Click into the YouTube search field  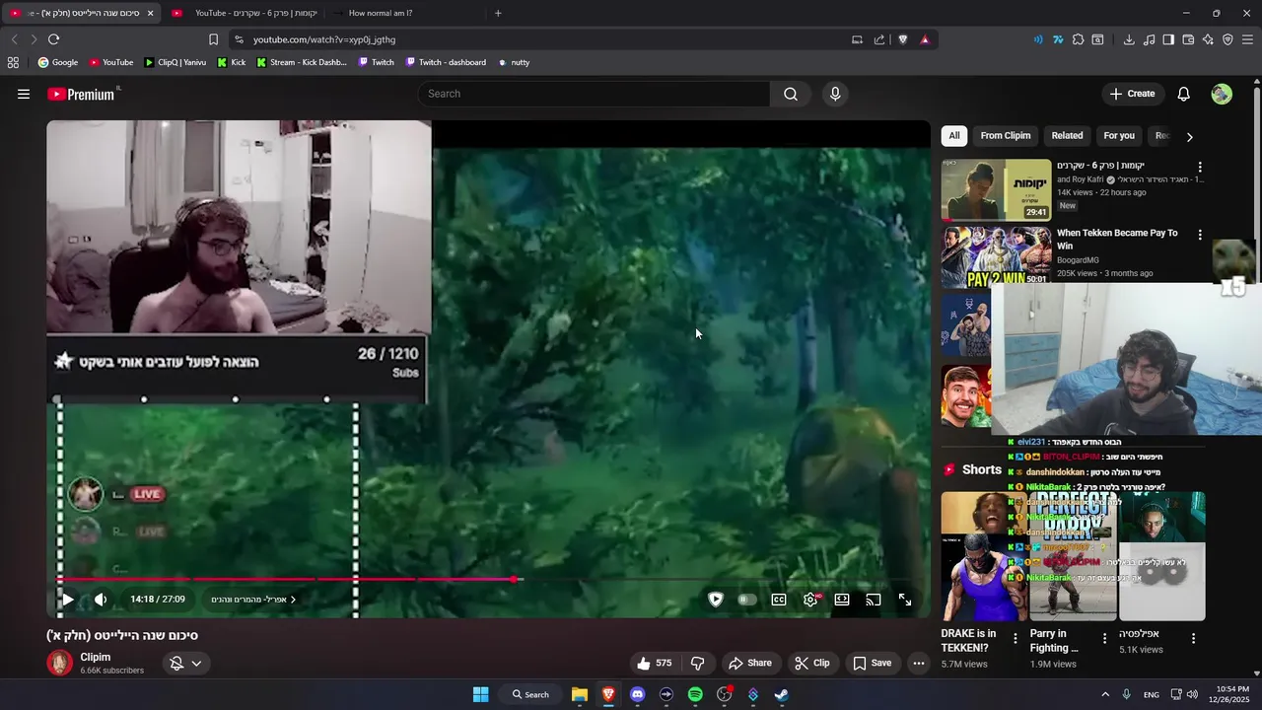594,94
